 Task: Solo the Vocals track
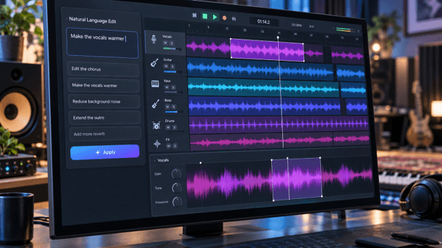click(x=171, y=44)
